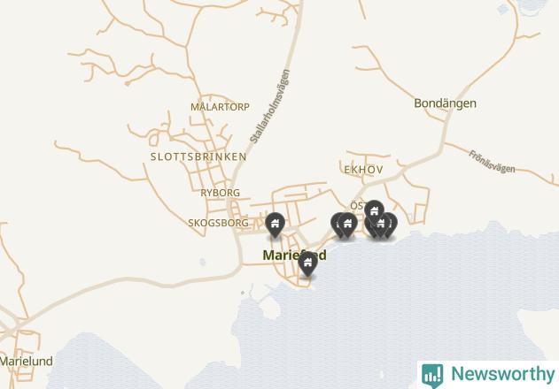Click the Frönäsvägen road label
This screenshot has height=389, width=559.
click(492, 162)
